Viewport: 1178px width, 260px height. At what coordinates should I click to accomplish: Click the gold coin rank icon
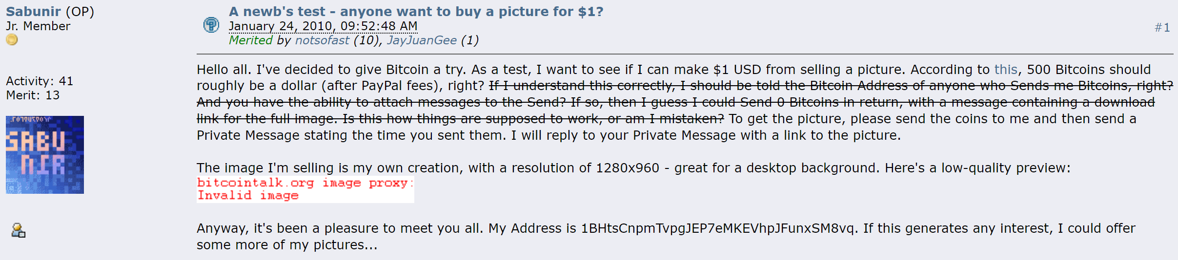(x=12, y=40)
